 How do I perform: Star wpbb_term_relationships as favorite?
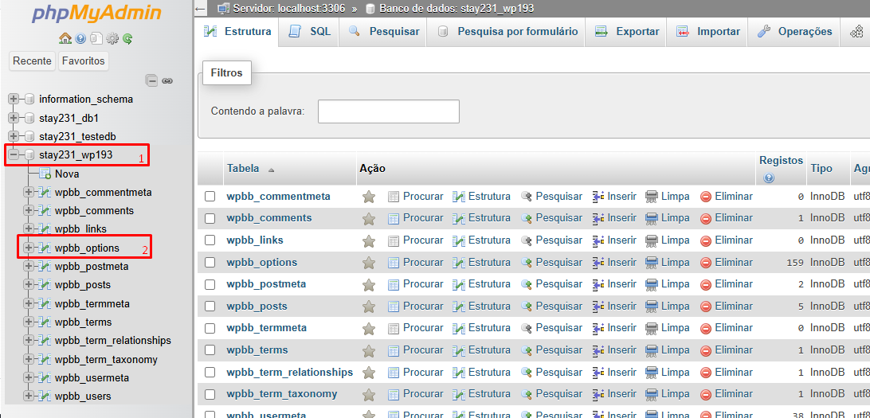(368, 373)
